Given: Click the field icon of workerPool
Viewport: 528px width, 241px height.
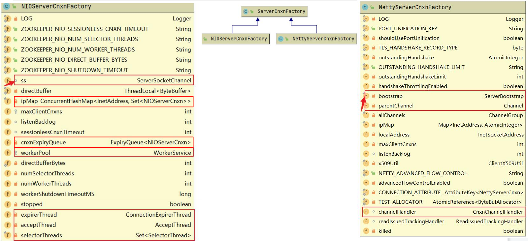Looking at the screenshot, I should pos(7,153).
